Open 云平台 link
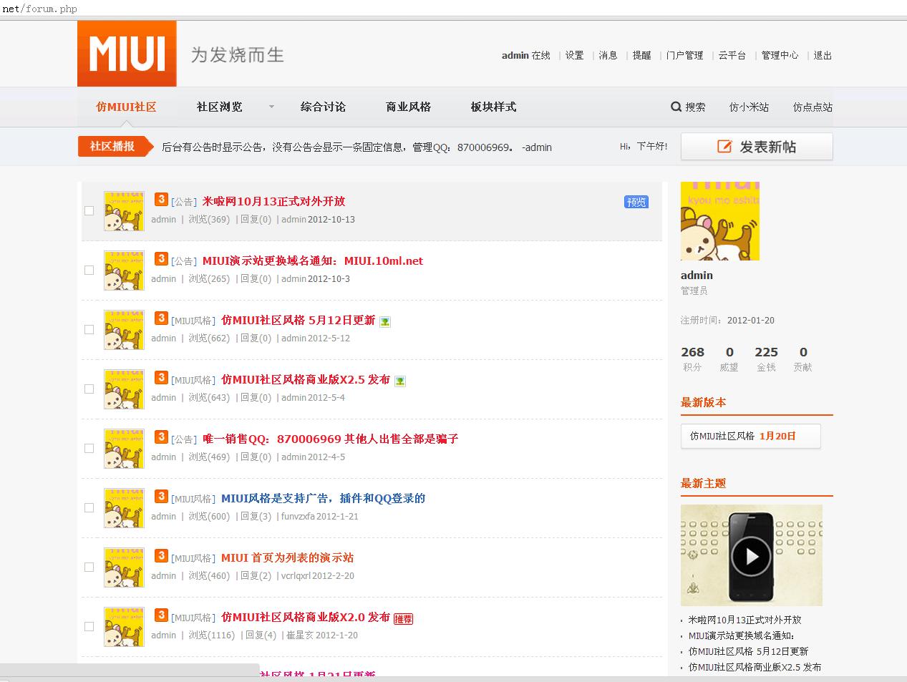 click(732, 55)
